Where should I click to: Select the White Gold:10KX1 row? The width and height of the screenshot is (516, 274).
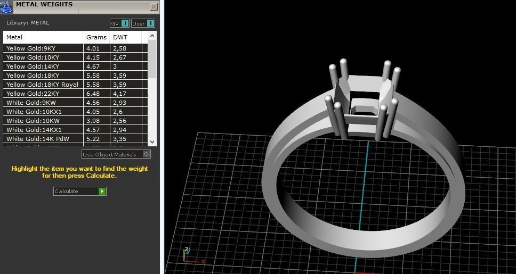tap(75, 111)
